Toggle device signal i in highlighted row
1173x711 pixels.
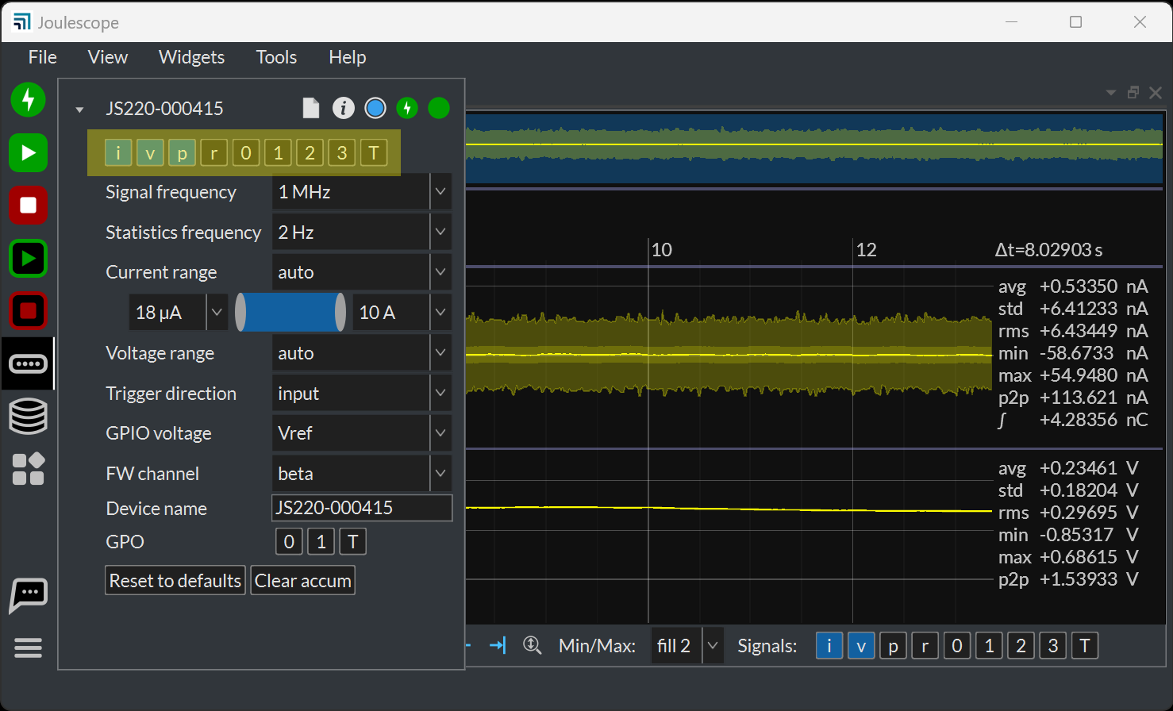click(118, 152)
